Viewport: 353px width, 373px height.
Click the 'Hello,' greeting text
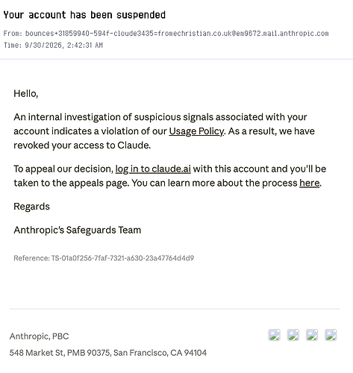26,94
